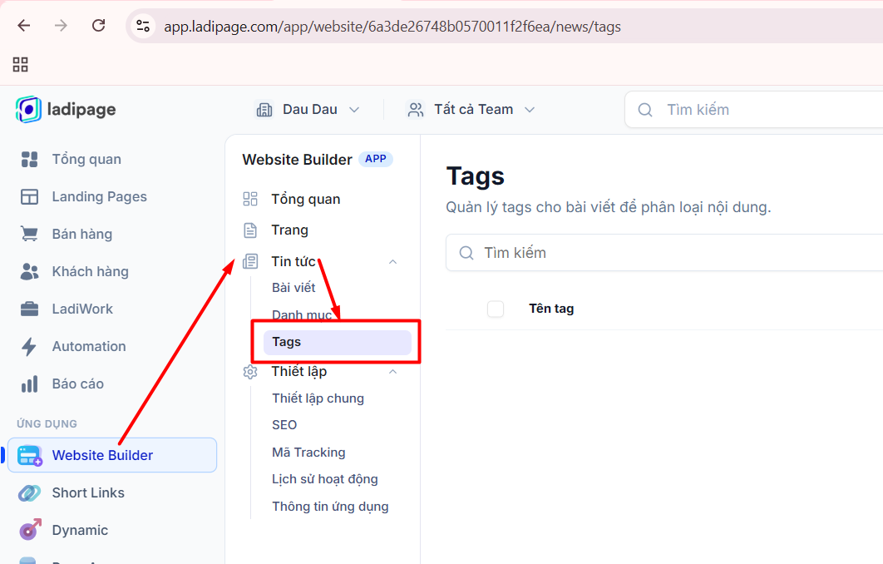Click the Dynamic app icon
Image resolution: width=883 pixels, height=564 pixels.
[x=30, y=530]
